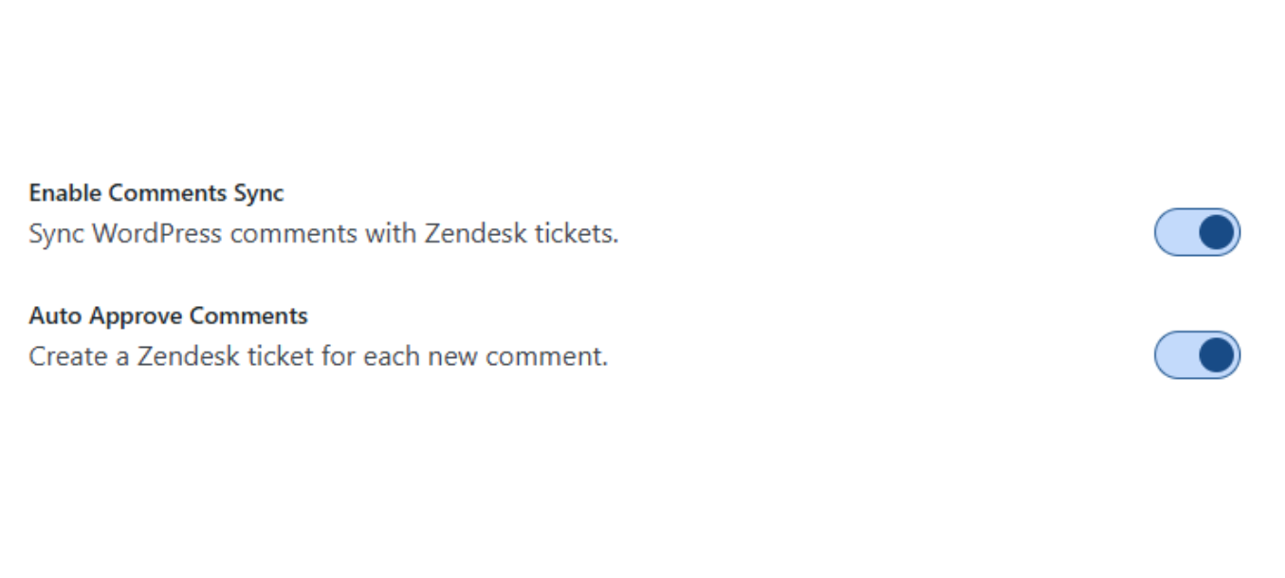The height and width of the screenshot is (578, 1285).
Task: Click the 'Sync WordPress comments with Zendesk tickets' description
Action: (323, 233)
